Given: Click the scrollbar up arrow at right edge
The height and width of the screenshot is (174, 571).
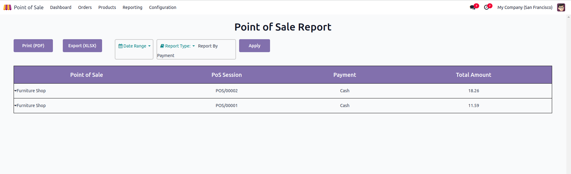Looking at the screenshot, I should 569,17.
